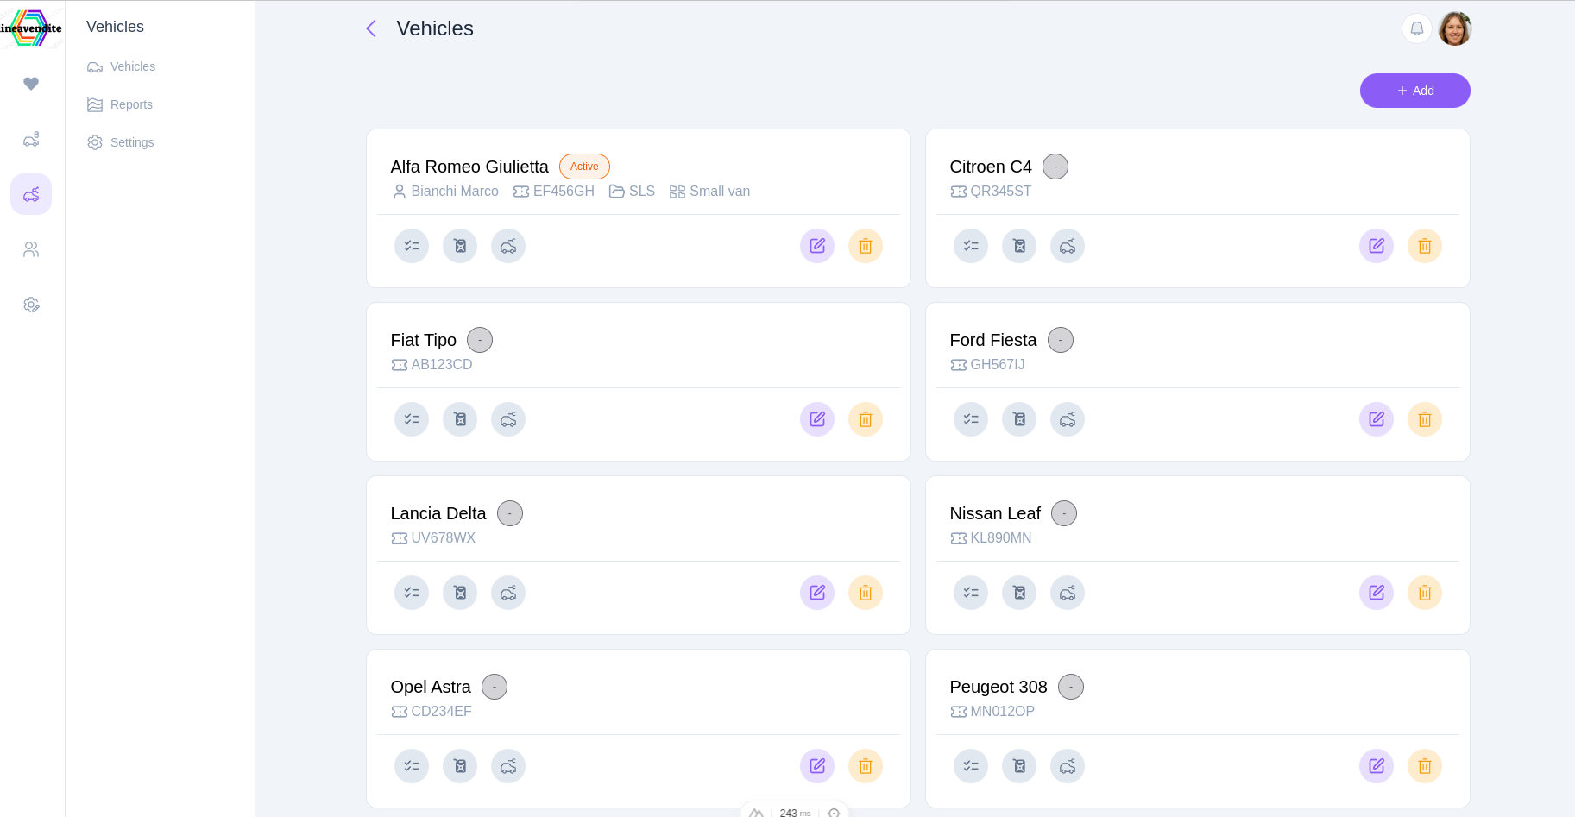Click the Fiat Tipo status badge

pos(480,340)
